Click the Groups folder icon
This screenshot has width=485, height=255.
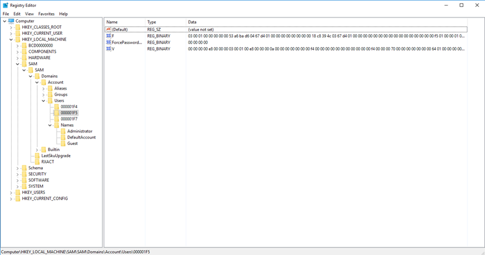[x=50, y=95]
